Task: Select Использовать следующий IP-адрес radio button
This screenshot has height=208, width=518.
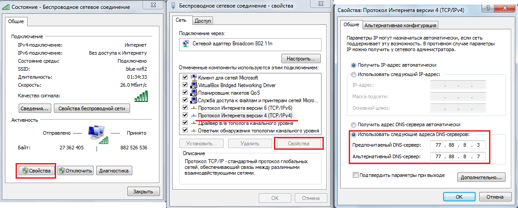Action: tap(354, 75)
